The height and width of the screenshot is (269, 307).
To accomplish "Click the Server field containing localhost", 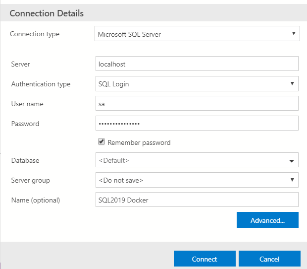I will pos(197,64).
